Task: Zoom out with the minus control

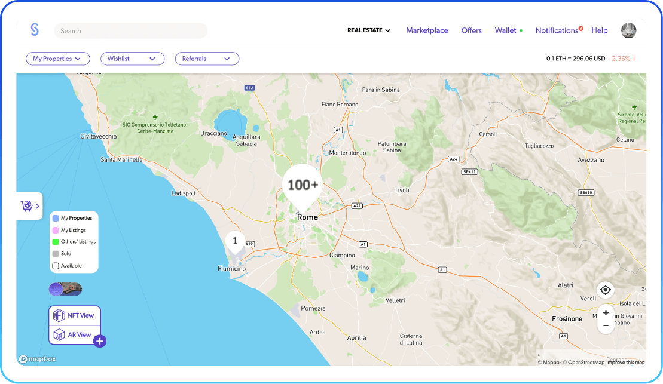Action: pos(606,325)
